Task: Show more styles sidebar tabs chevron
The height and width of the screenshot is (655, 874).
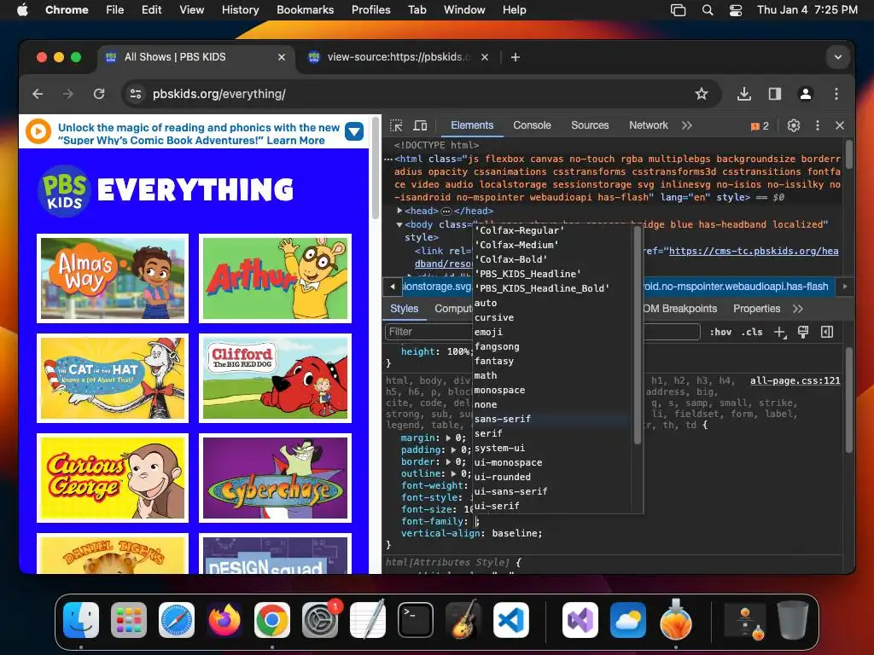Action: [x=798, y=309]
